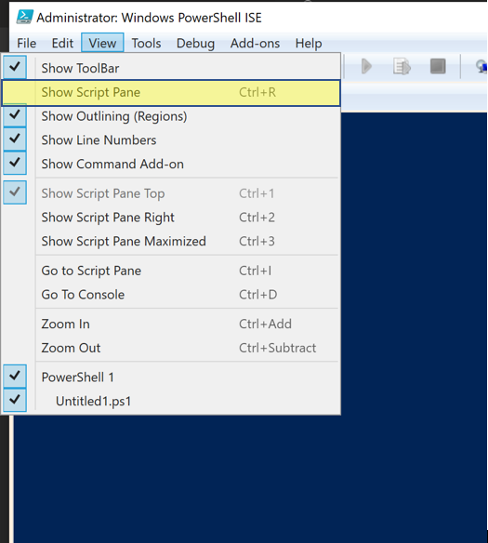The height and width of the screenshot is (543, 488).
Task: Toggle the Show ToolBar checkmark
Action: pyautogui.click(x=171, y=68)
